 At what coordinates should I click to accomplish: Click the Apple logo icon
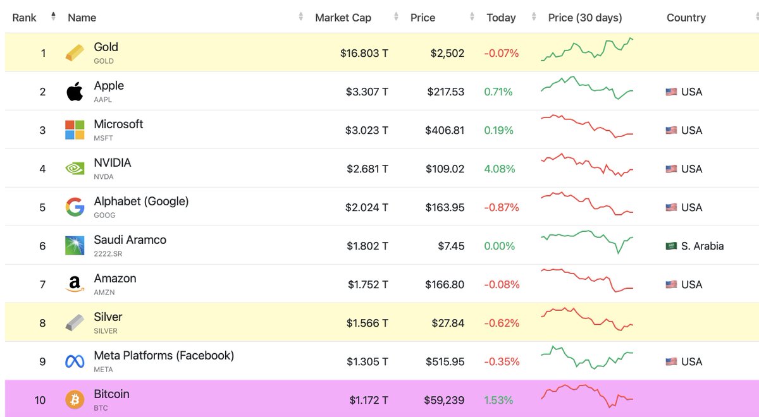75,92
